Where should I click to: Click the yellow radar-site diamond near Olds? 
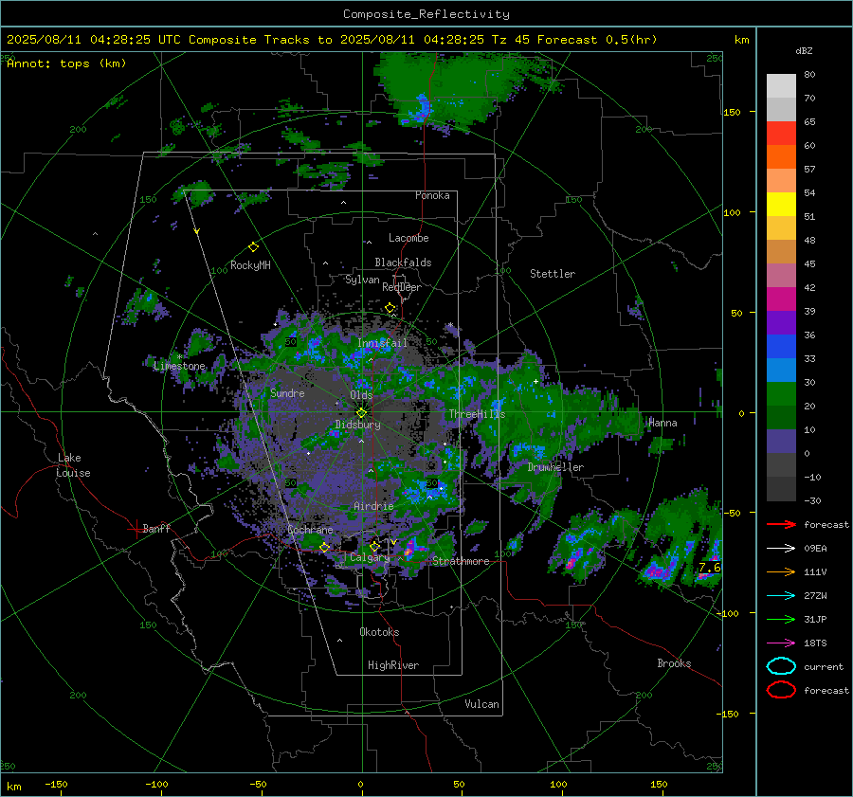pos(361,413)
